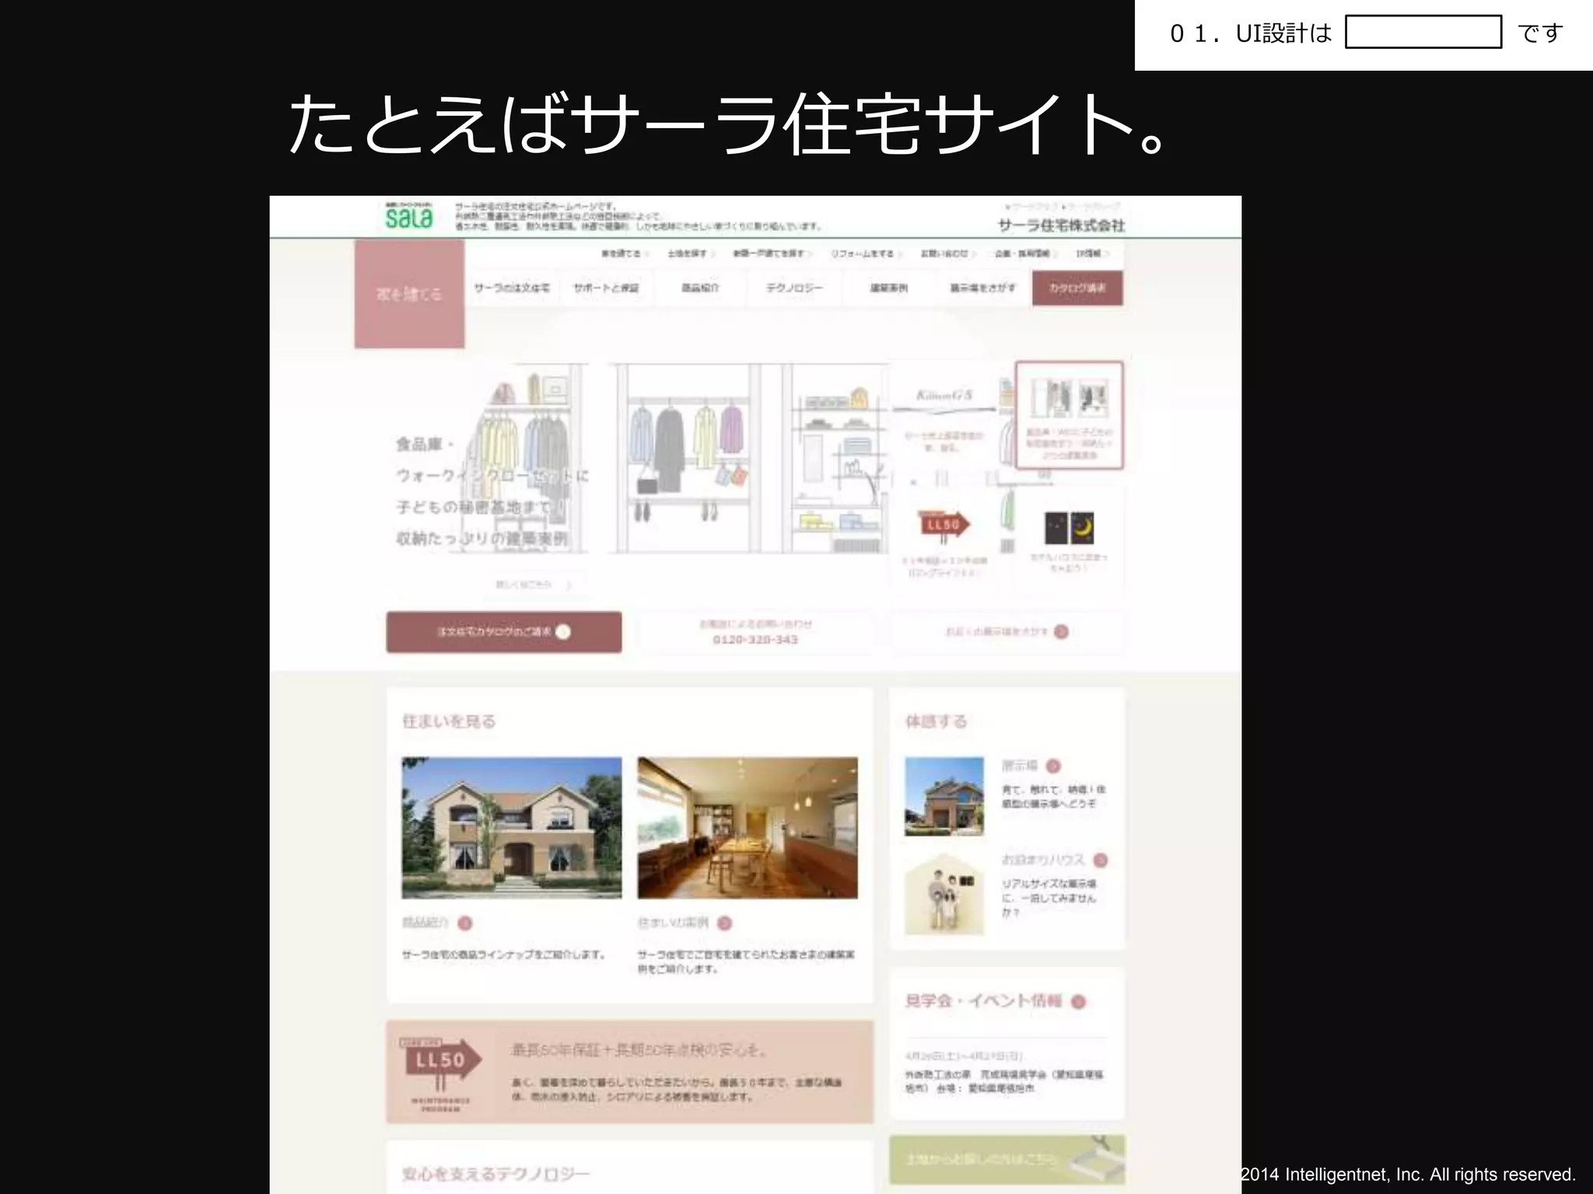Open the family house-shaped photo

tap(944, 893)
